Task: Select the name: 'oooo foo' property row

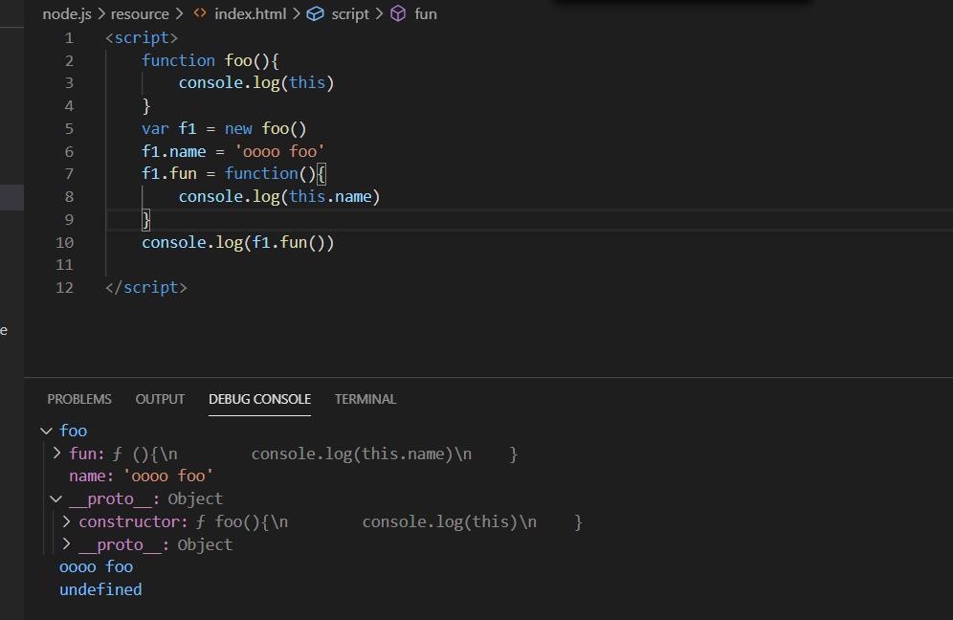Action: coord(141,476)
